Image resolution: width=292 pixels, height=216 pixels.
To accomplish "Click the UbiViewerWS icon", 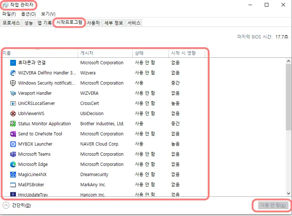I will coord(13,114).
